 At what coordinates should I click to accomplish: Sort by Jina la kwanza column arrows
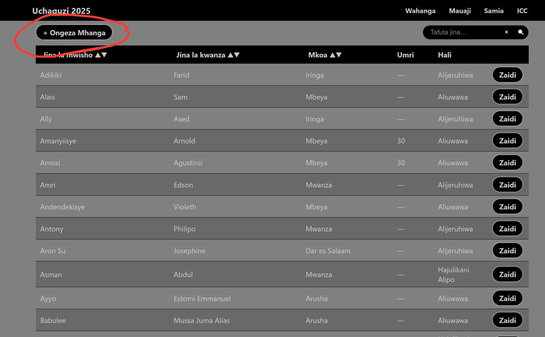pos(233,55)
